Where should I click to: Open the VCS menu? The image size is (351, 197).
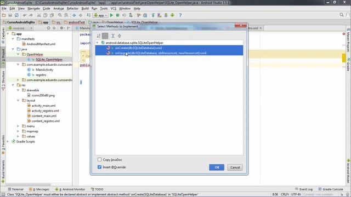114,9
